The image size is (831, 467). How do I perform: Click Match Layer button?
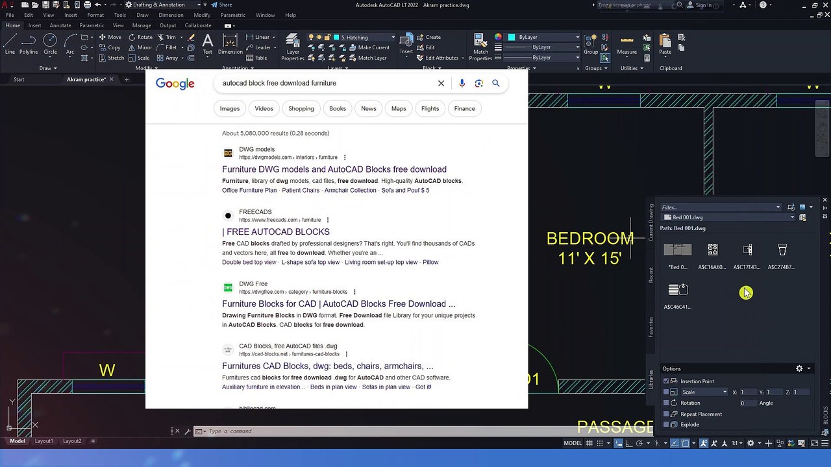(367, 58)
